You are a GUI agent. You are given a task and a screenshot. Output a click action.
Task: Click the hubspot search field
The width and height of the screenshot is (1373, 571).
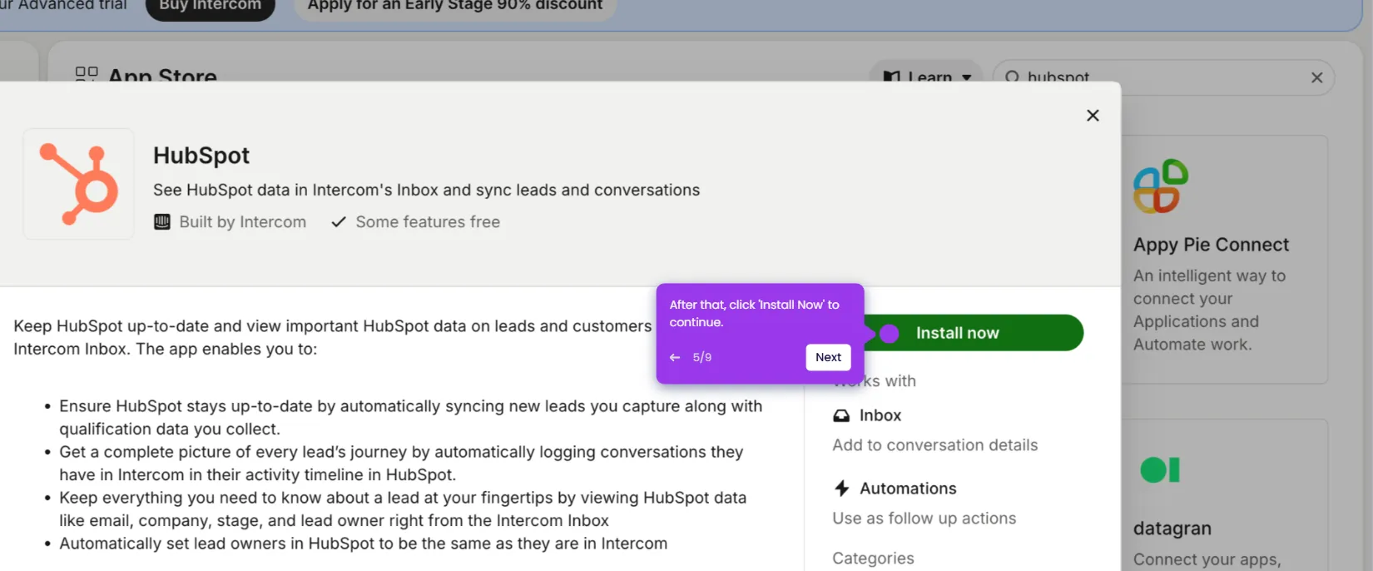tap(1163, 77)
